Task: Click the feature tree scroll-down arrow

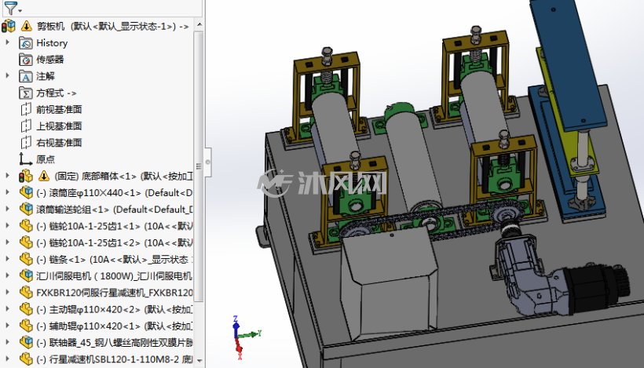Action: click(x=199, y=361)
